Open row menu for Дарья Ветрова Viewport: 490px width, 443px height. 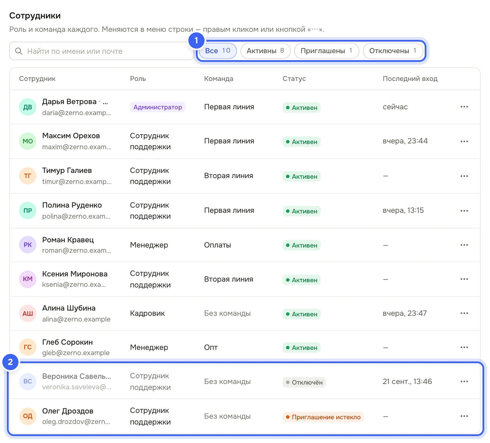coord(464,107)
